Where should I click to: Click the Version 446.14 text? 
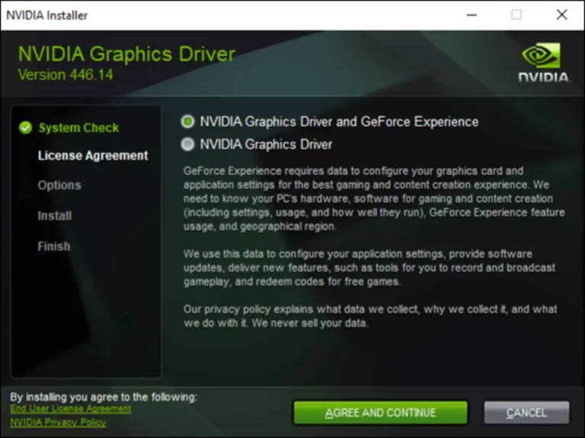(x=66, y=75)
